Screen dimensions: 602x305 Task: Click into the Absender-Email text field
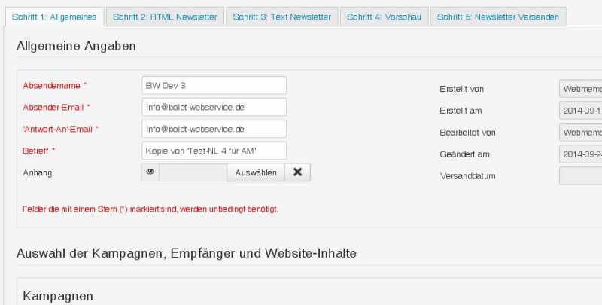pos(214,108)
